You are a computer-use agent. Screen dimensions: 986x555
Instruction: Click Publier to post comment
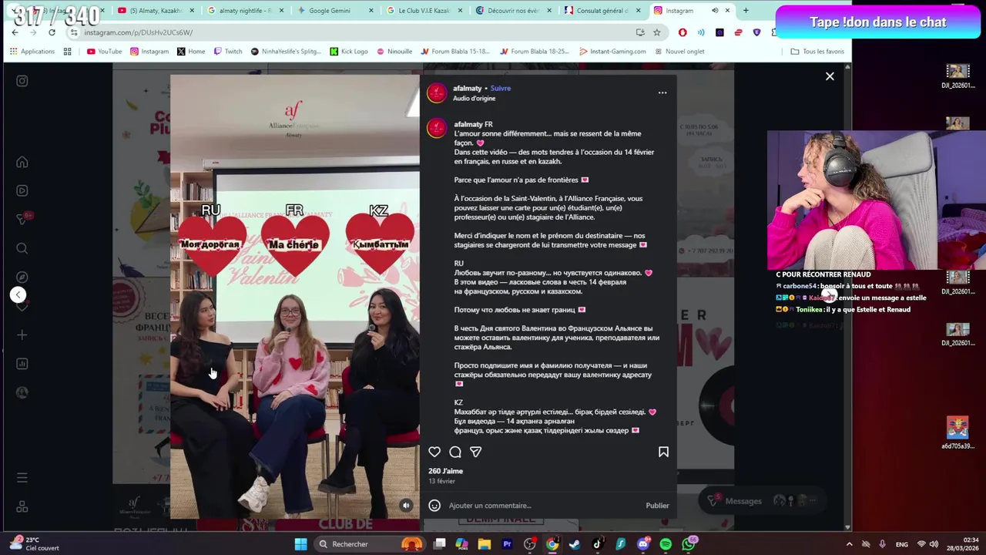click(657, 506)
